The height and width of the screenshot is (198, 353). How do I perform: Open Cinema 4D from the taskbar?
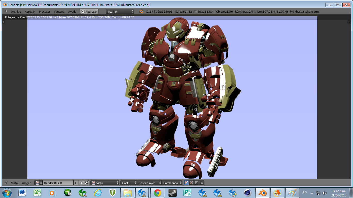[248, 193]
